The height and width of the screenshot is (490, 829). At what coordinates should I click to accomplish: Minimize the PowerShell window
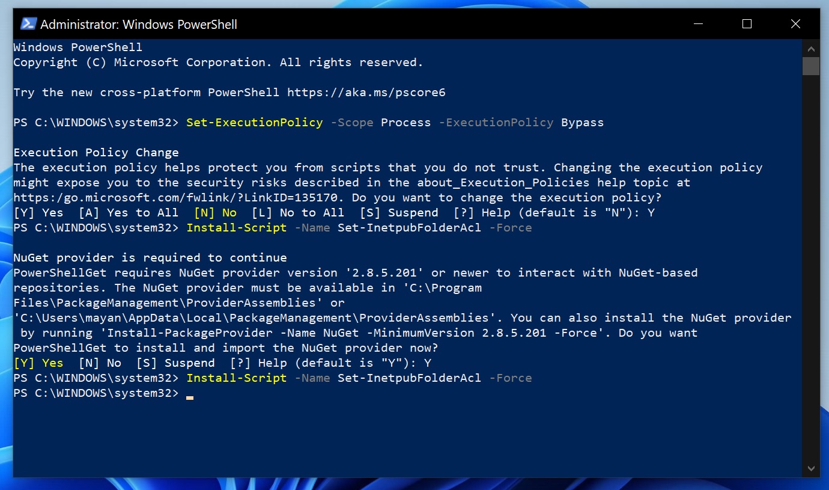(x=698, y=24)
